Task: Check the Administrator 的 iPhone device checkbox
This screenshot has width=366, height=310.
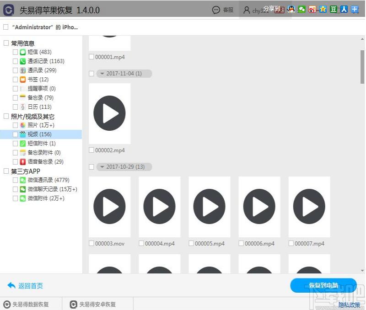Action: [6, 27]
